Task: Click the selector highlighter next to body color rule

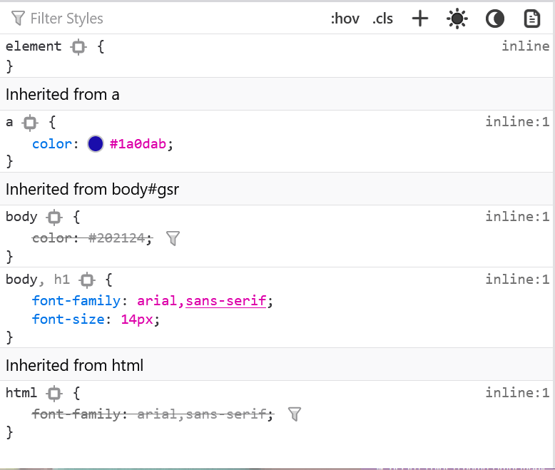Action: (54, 218)
